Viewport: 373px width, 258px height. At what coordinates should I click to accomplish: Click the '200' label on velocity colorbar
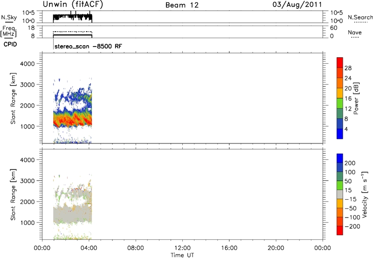click(x=350, y=163)
